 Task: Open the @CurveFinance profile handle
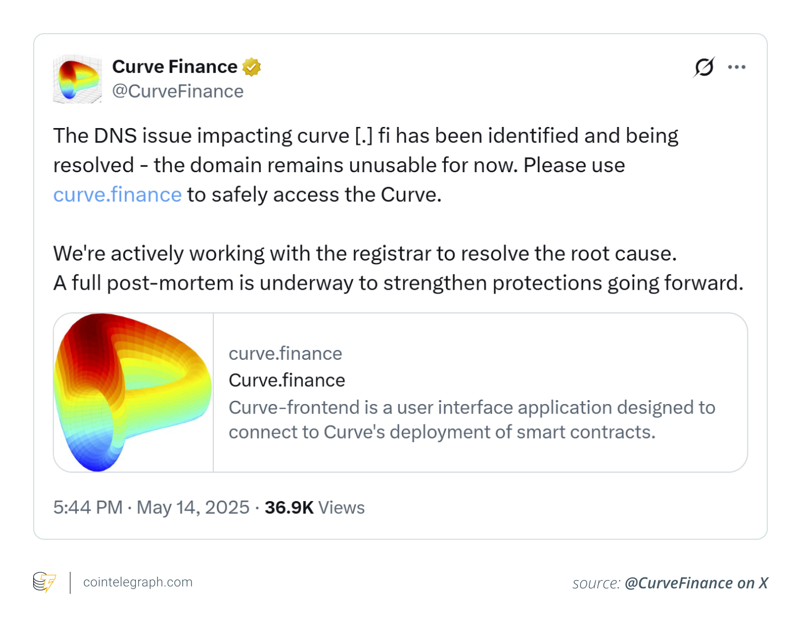click(178, 91)
